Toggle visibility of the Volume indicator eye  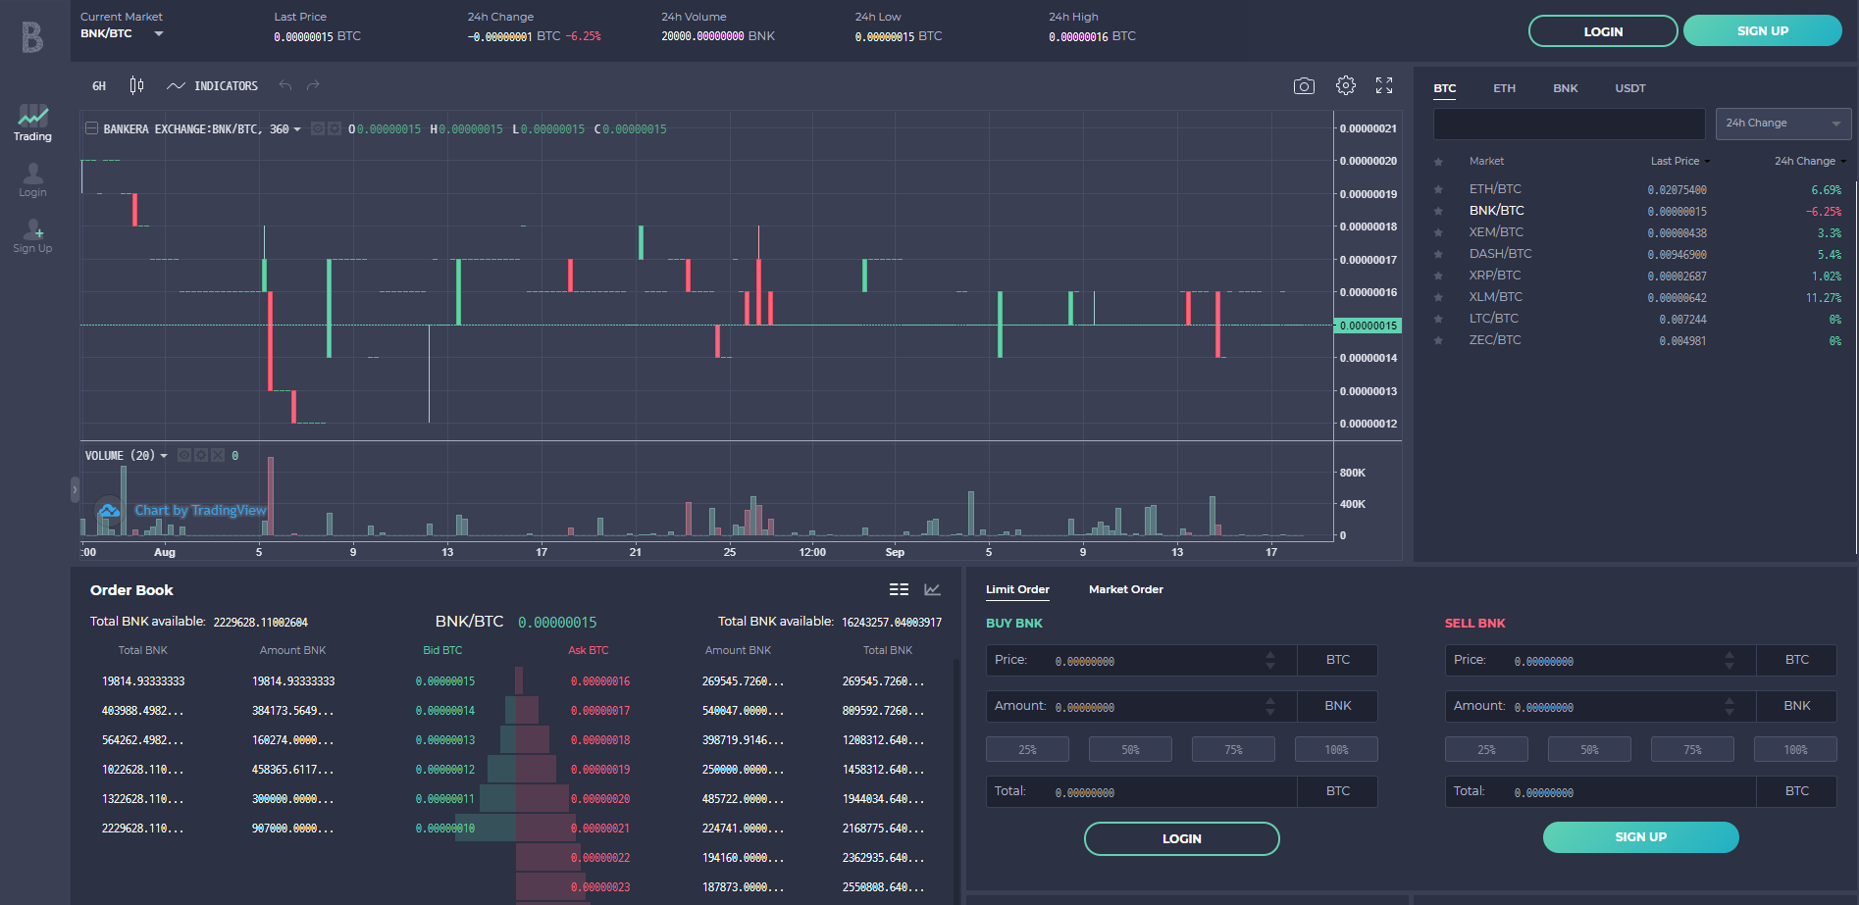click(x=184, y=455)
